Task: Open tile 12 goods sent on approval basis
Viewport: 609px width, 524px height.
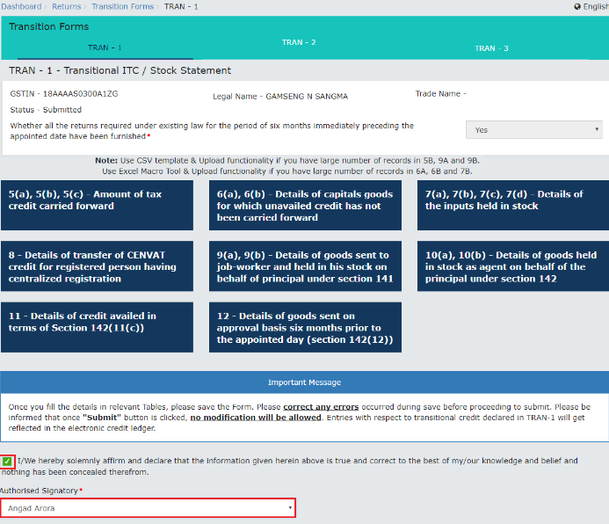Action: click(305, 327)
